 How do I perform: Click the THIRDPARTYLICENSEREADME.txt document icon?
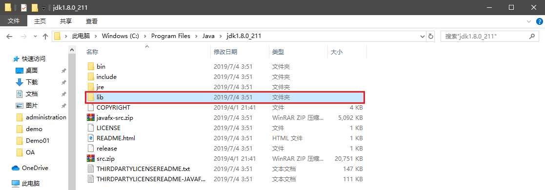91,169
